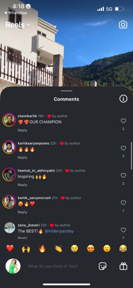Viewport: 133px width, 288px height.
Task: Send the heart-eyes quick emoji
Action: (x=90, y=249)
